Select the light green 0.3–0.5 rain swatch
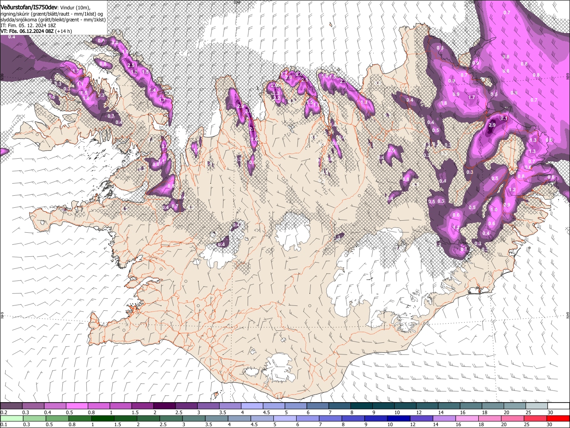This screenshot has height=428, width=570. (33, 418)
